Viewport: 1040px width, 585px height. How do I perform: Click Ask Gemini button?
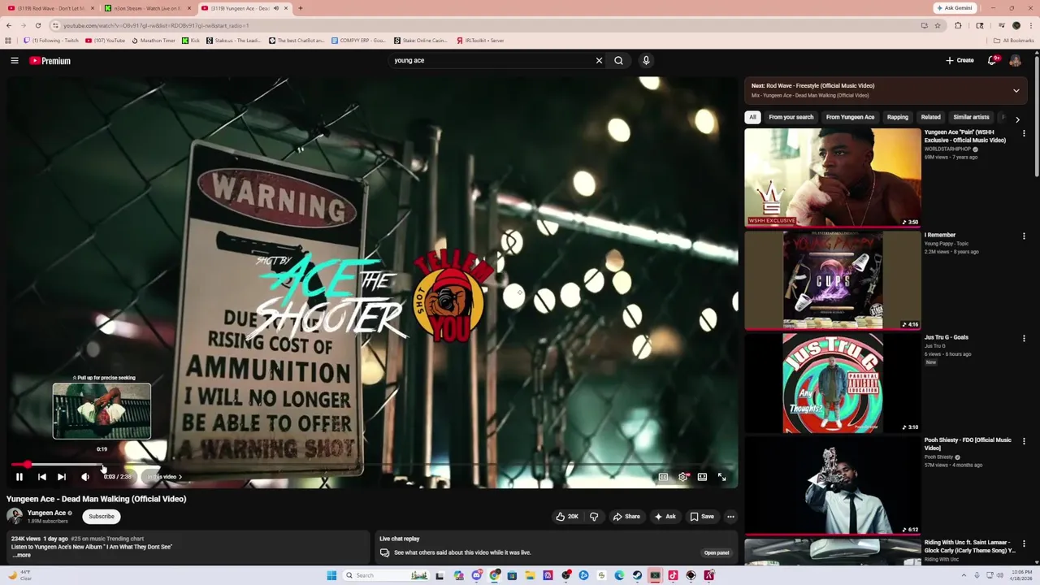click(954, 8)
